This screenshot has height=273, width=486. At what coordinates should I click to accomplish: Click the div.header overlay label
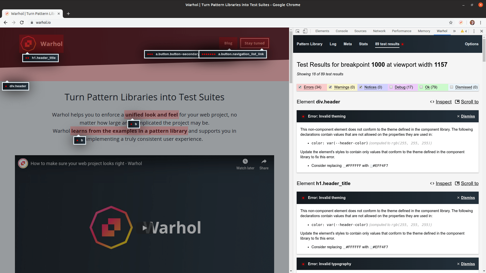[16, 86]
